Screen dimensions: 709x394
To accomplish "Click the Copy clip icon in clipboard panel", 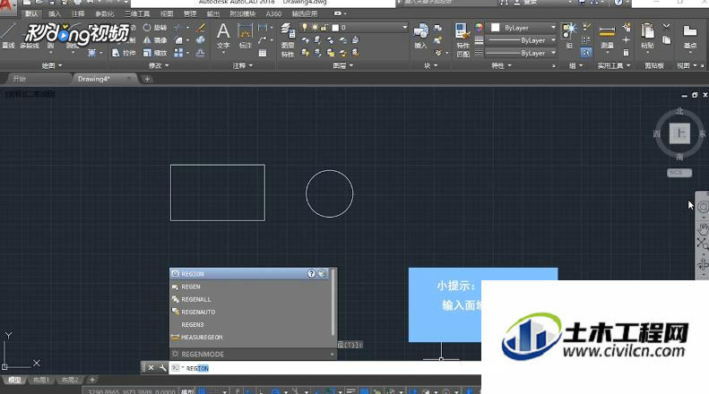I will point(666,40).
